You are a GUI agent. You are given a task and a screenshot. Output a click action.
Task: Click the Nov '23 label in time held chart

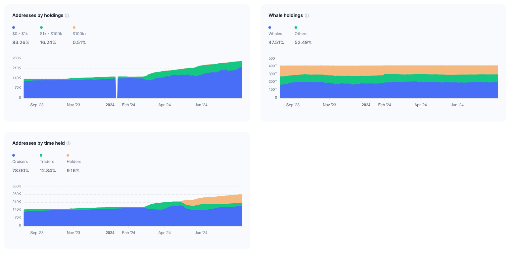point(73,233)
